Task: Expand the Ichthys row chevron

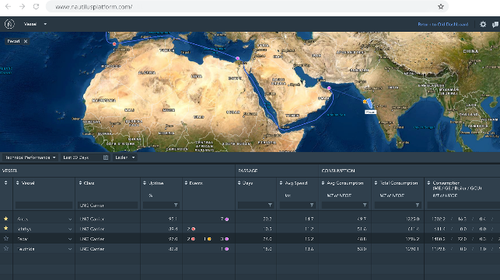Action: click(70, 229)
